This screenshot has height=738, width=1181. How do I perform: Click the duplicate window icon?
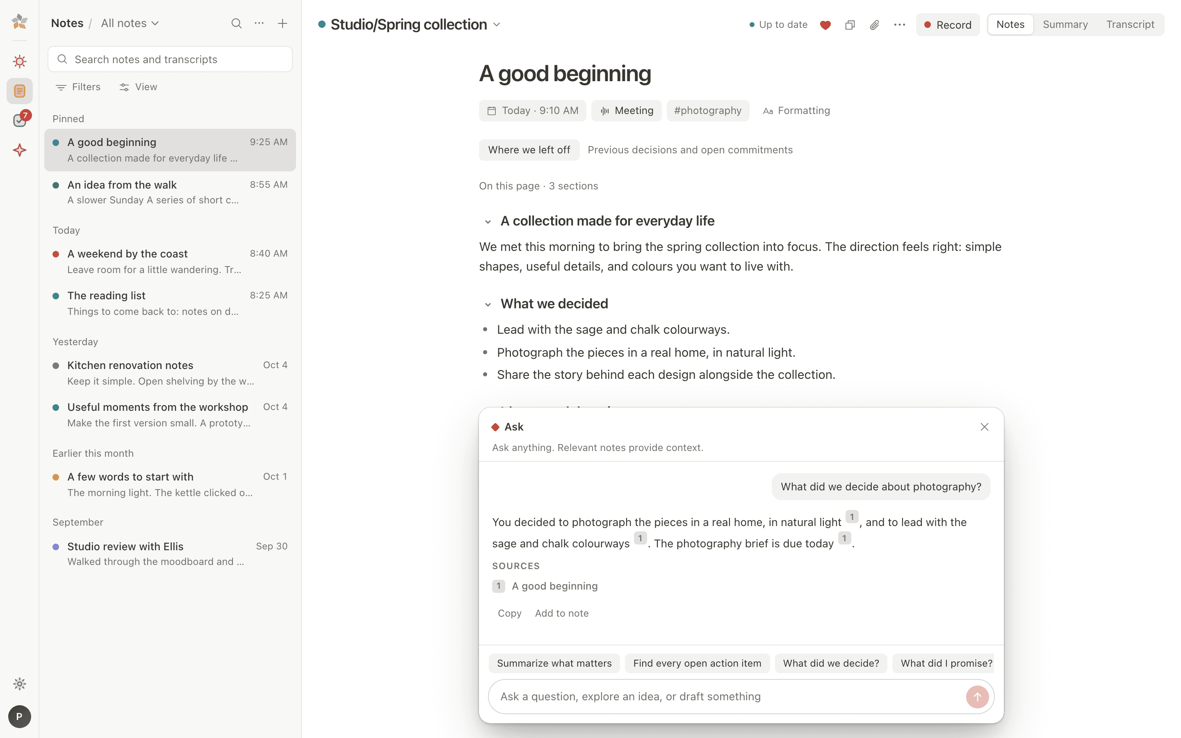click(850, 25)
